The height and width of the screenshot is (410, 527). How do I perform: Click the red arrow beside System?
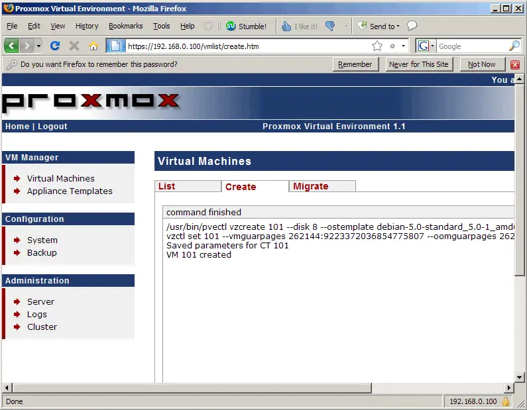tap(17, 240)
